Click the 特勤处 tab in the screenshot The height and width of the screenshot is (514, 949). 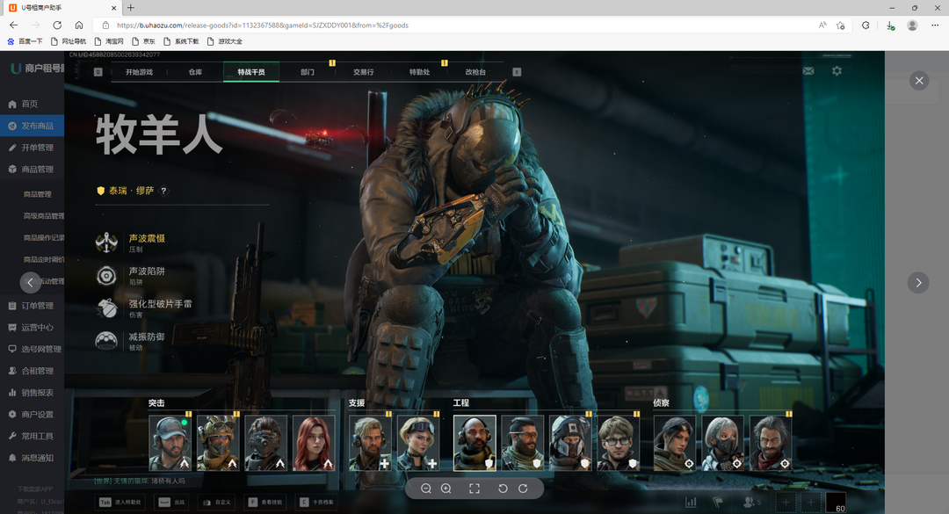pyautogui.click(x=419, y=72)
